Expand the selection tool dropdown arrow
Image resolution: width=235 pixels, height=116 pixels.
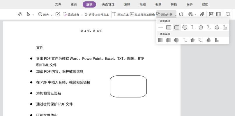[x=33, y=14]
